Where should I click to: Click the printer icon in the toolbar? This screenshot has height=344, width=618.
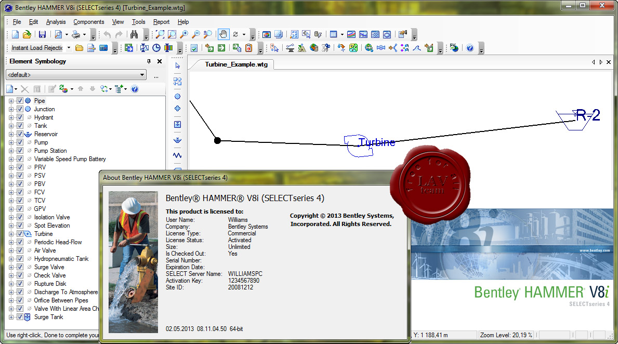[76, 35]
